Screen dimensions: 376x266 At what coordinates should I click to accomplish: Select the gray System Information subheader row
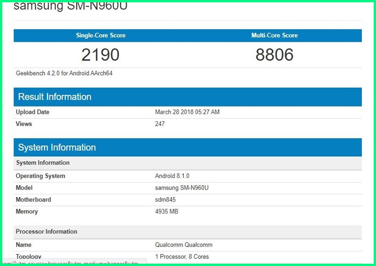(188, 163)
